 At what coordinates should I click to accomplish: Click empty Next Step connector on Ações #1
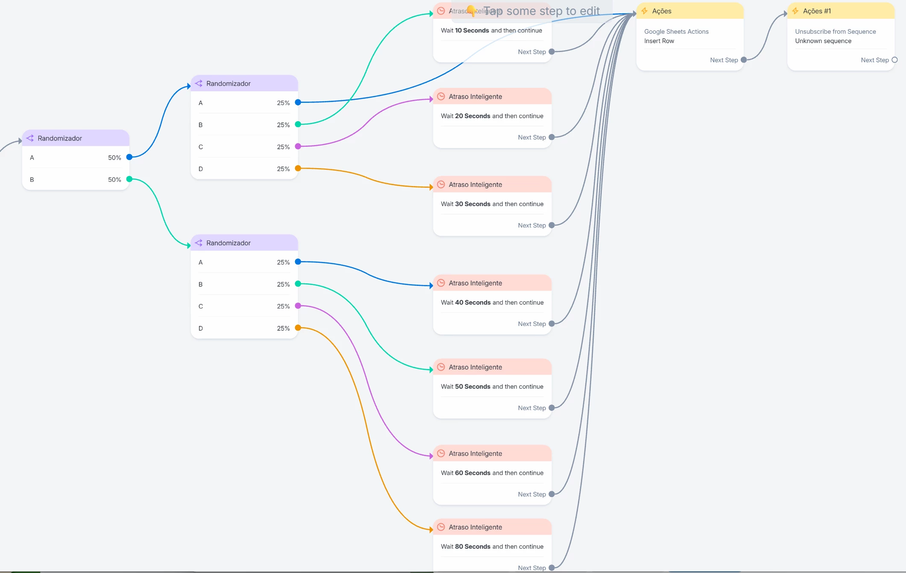pyautogui.click(x=894, y=60)
